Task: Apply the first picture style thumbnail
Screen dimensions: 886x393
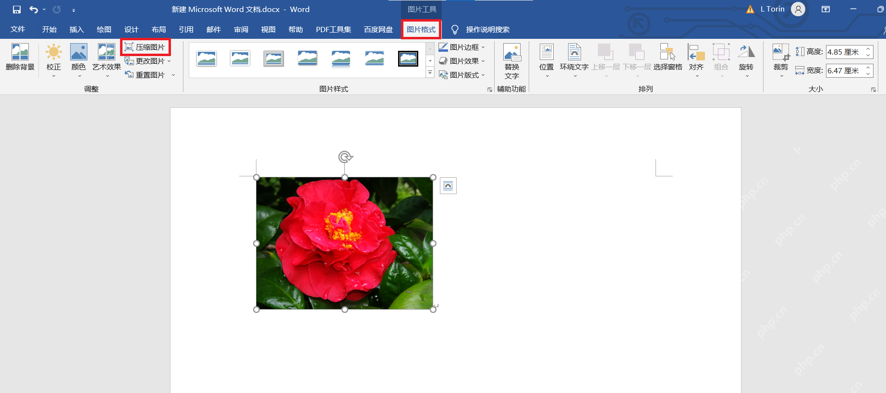Action: click(x=206, y=59)
